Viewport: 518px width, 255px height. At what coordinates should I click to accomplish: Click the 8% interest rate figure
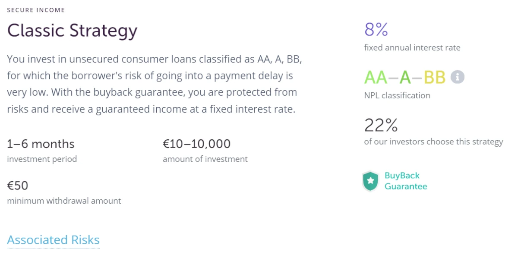point(376,29)
